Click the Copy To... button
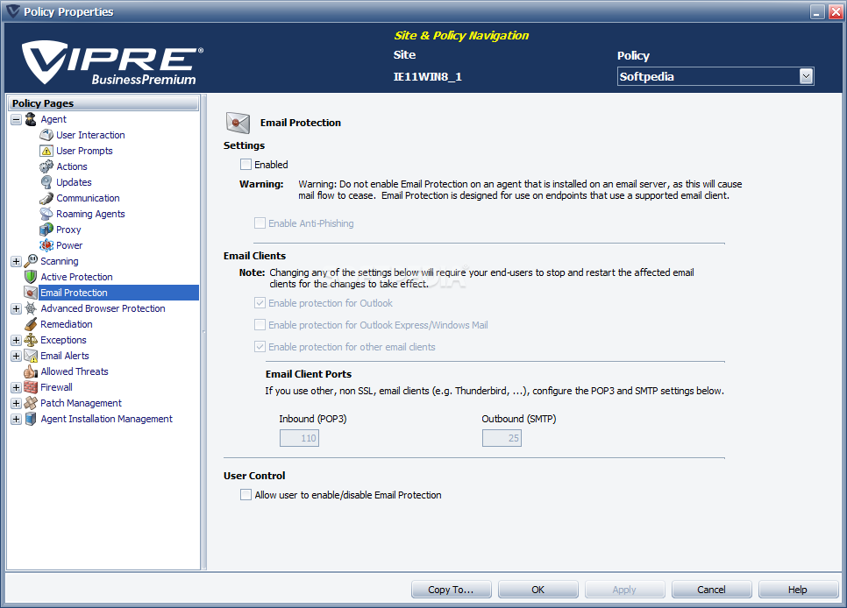847x608 pixels. pos(451,589)
